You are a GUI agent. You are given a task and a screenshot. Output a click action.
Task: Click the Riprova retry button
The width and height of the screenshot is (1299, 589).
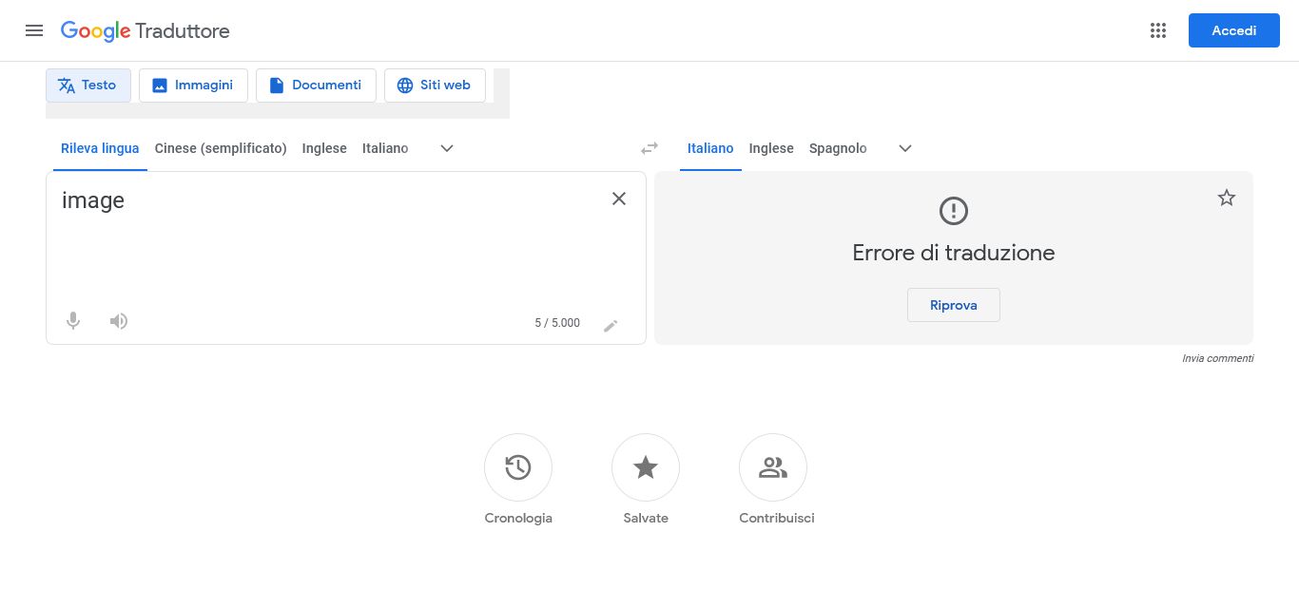[x=954, y=305]
